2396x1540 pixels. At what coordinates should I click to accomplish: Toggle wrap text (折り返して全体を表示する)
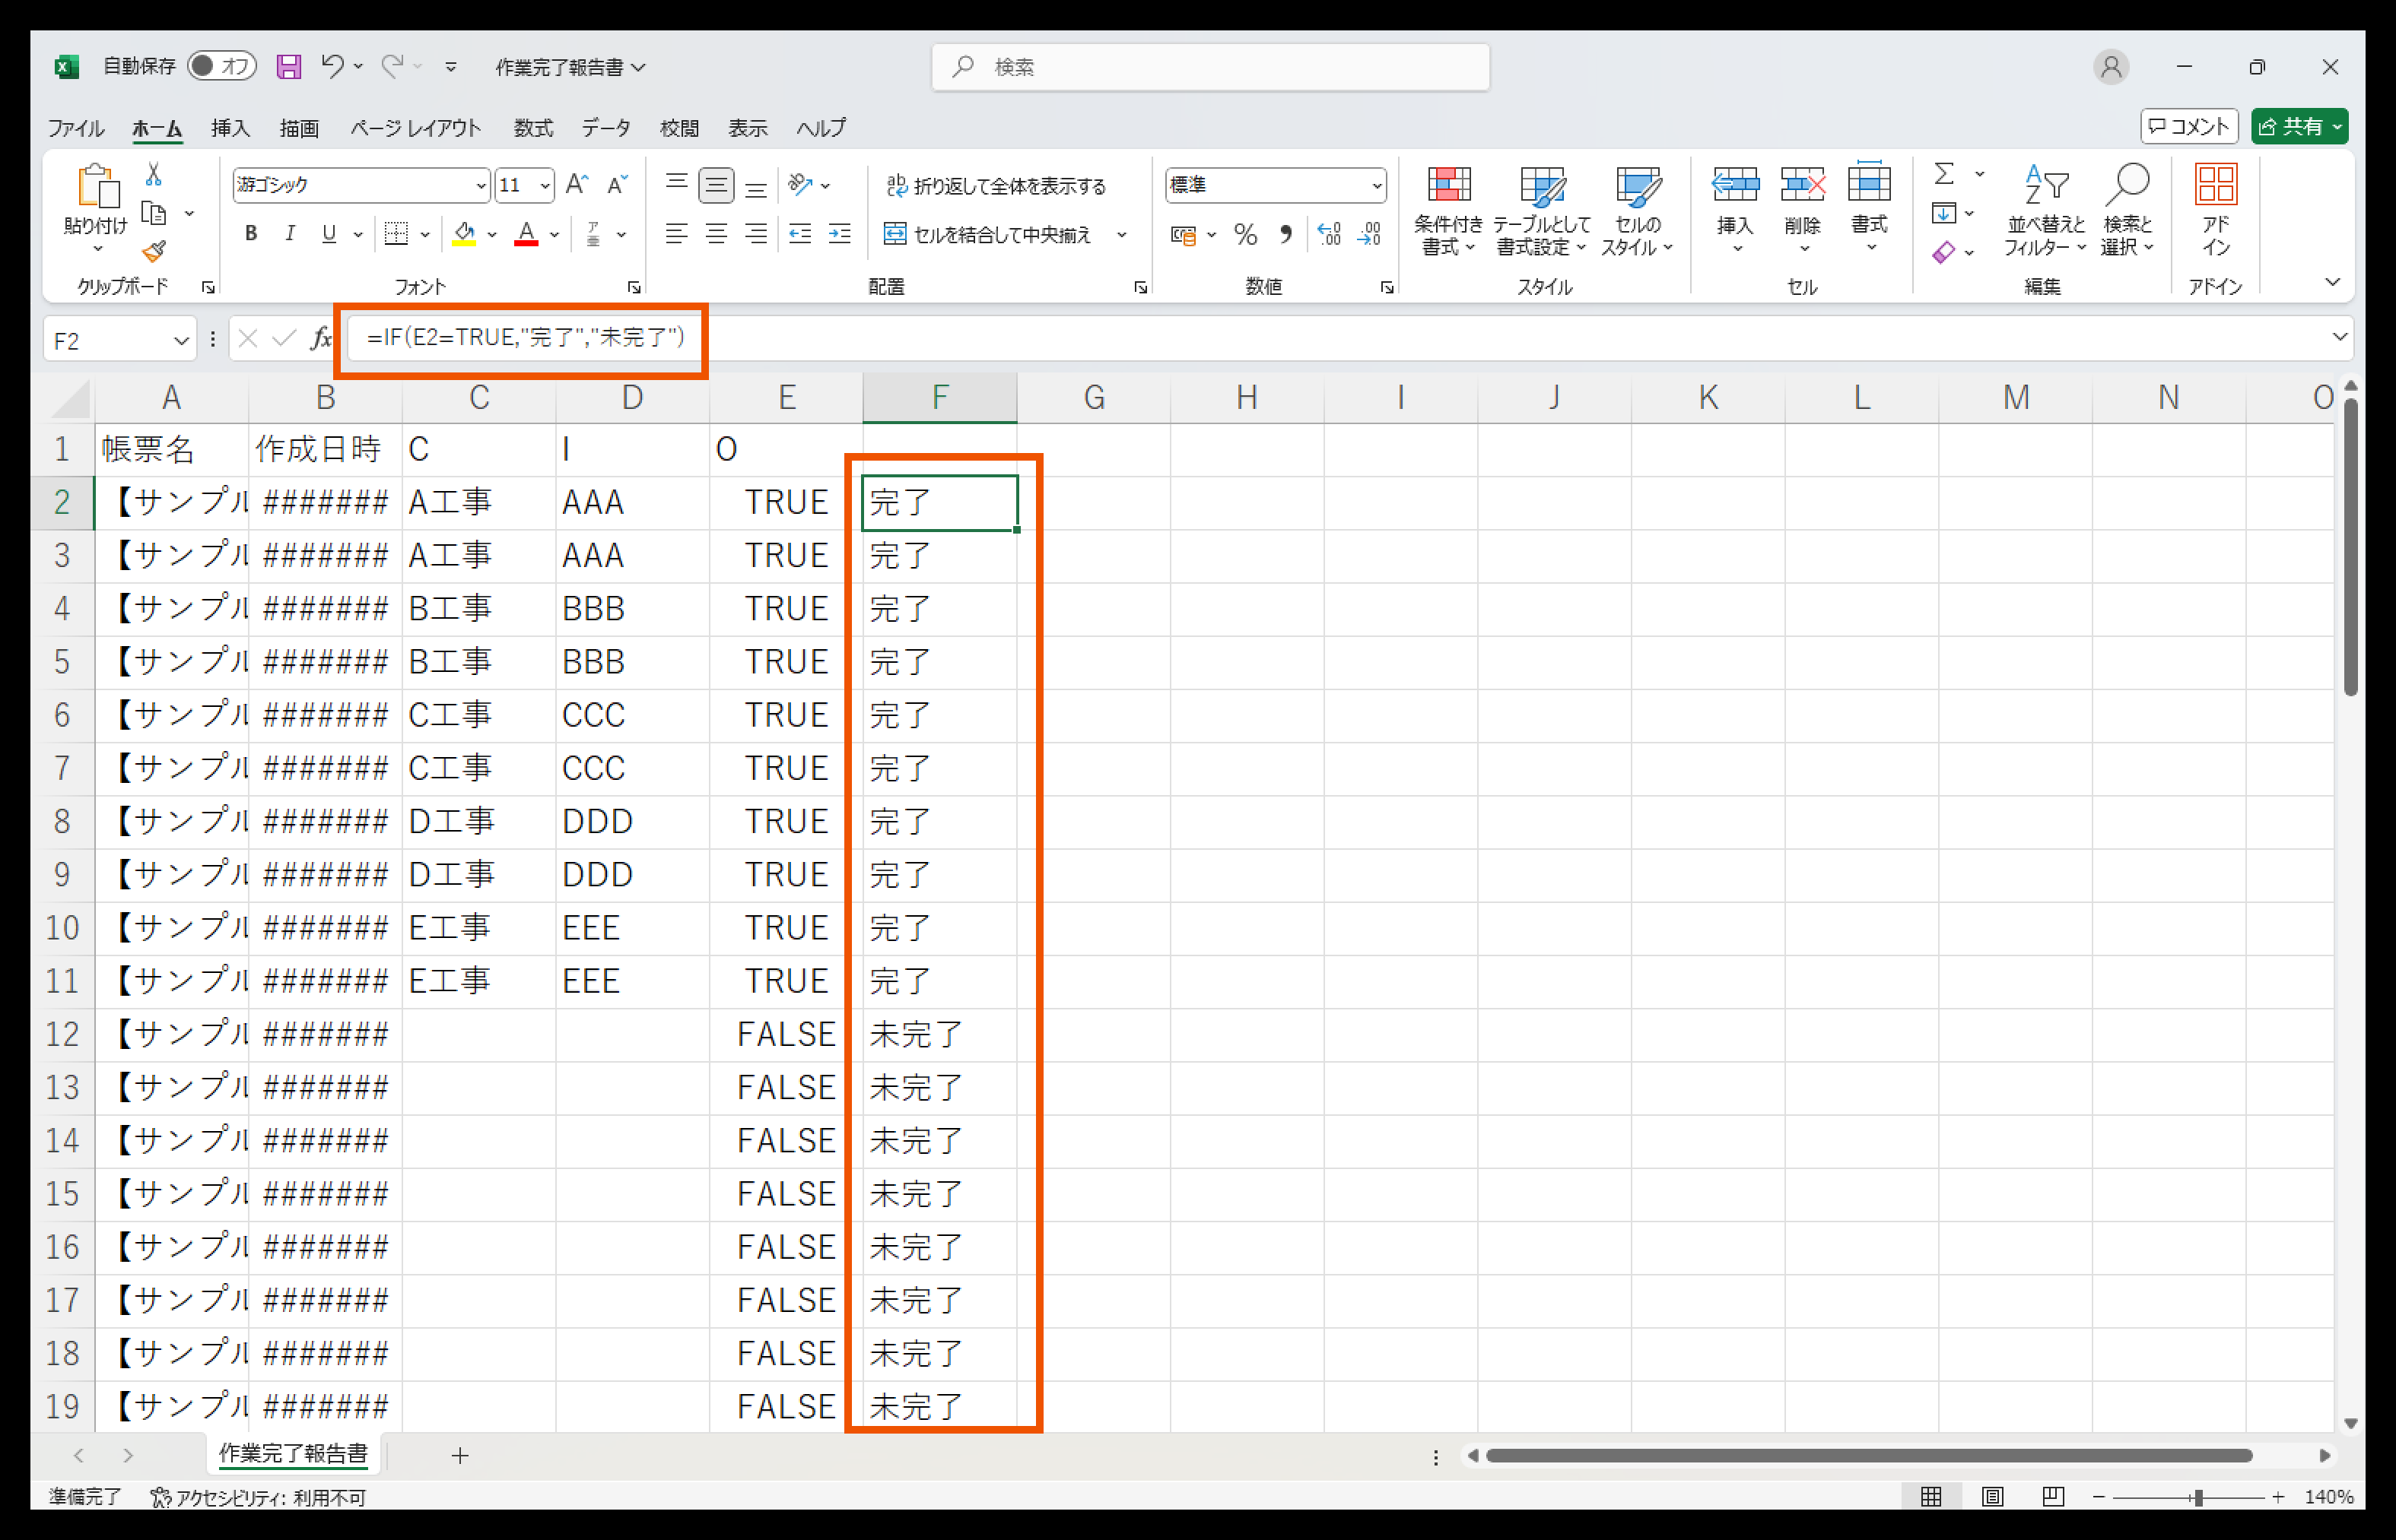996,186
